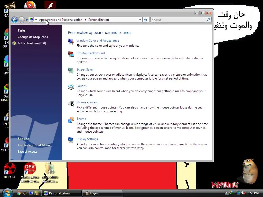This screenshot has width=263, height=197.
Task: Click the Sounds musical notes icon
Action: click(71, 87)
